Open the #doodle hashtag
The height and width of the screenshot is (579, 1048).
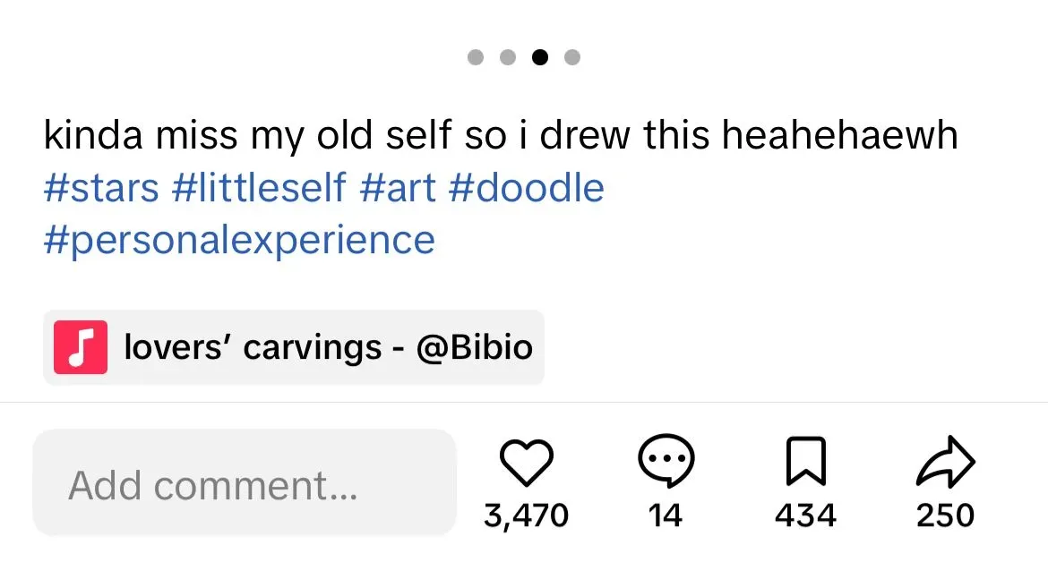(527, 189)
